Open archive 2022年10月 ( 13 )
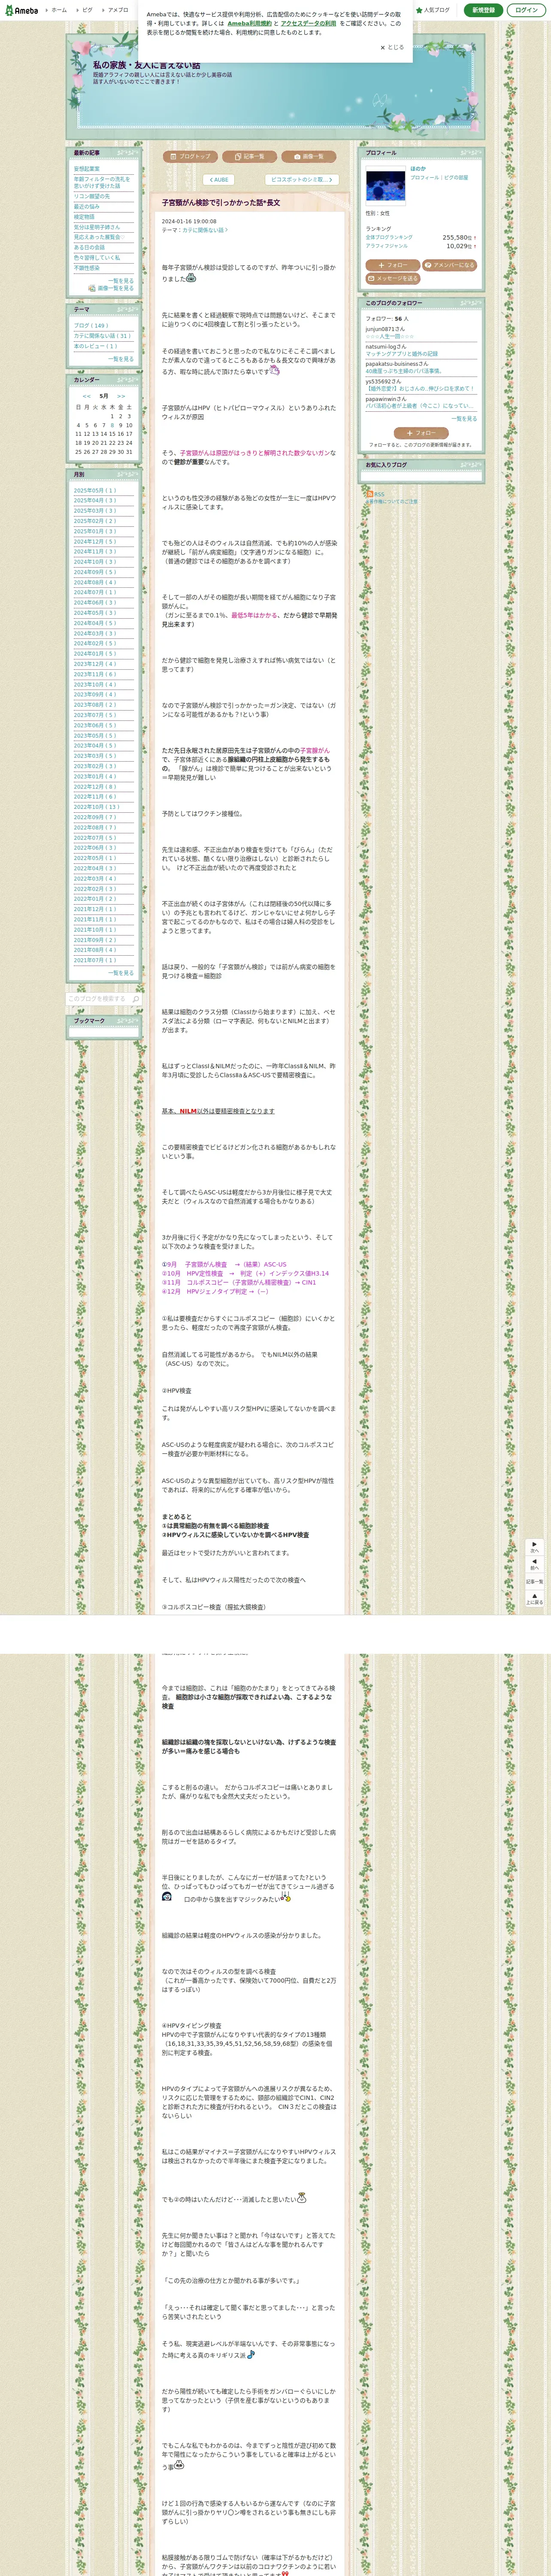 [96, 807]
